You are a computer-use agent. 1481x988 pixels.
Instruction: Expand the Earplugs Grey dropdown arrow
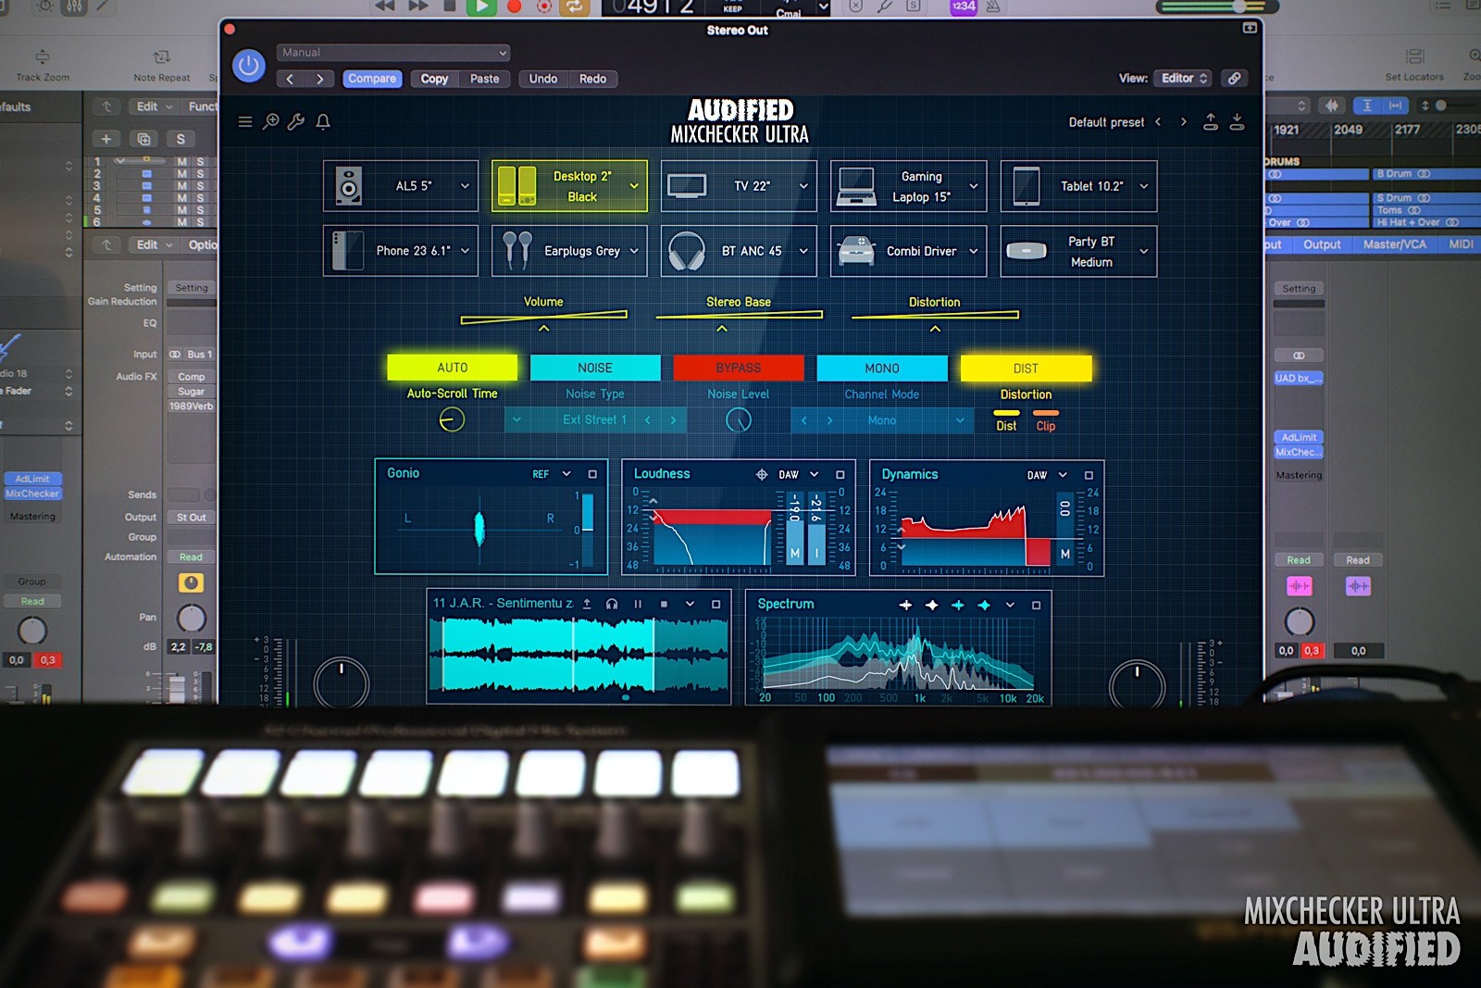coord(634,251)
